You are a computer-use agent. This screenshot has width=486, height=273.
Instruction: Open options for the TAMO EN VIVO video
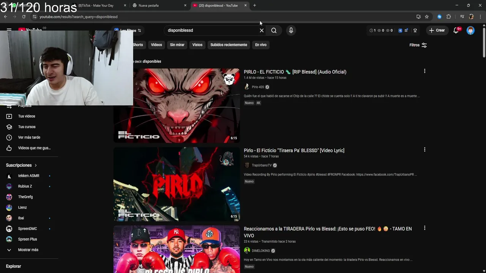(424, 228)
